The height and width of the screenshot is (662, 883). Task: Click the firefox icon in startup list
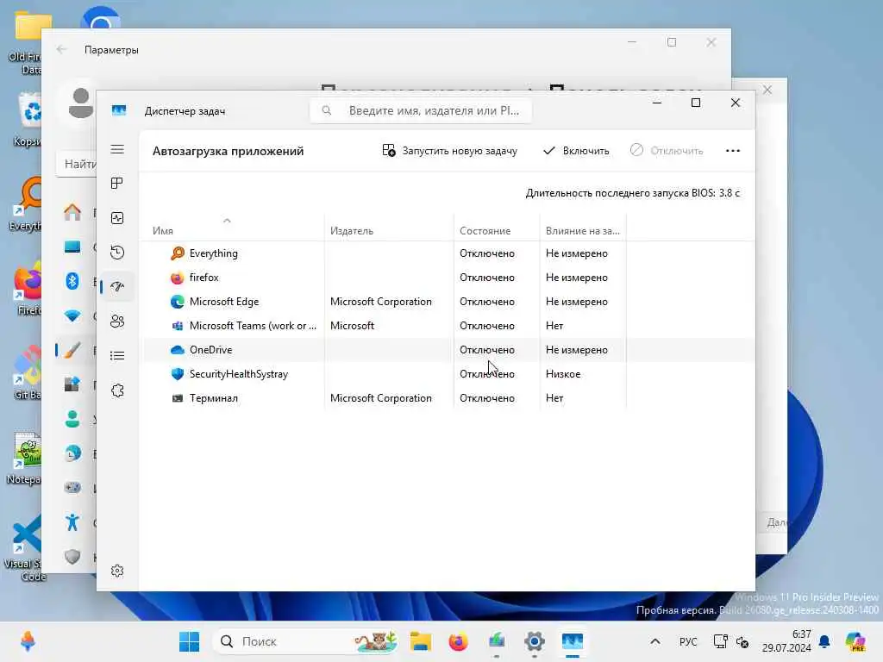(178, 278)
